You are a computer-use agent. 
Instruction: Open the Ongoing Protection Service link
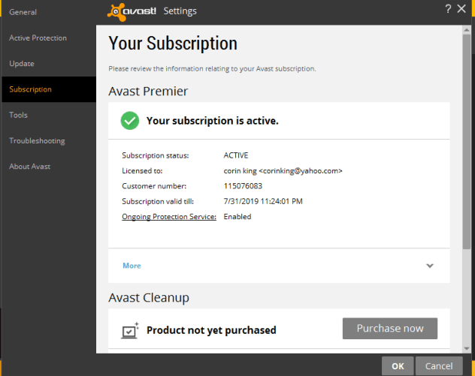(169, 217)
